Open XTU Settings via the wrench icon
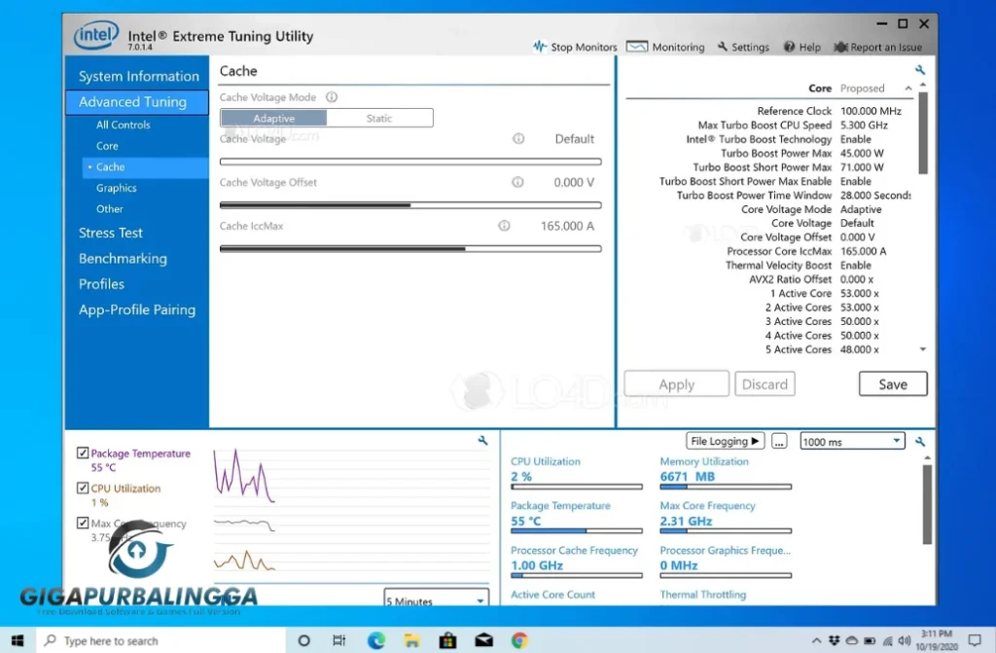996x653 pixels. (722, 46)
